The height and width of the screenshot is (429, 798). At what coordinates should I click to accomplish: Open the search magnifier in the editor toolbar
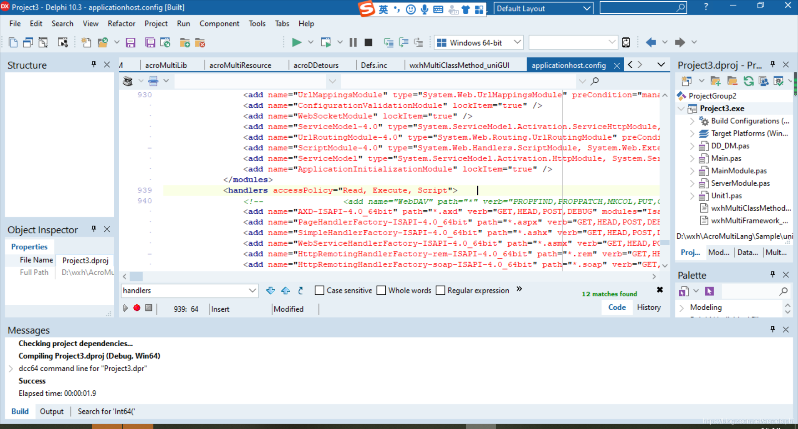594,81
